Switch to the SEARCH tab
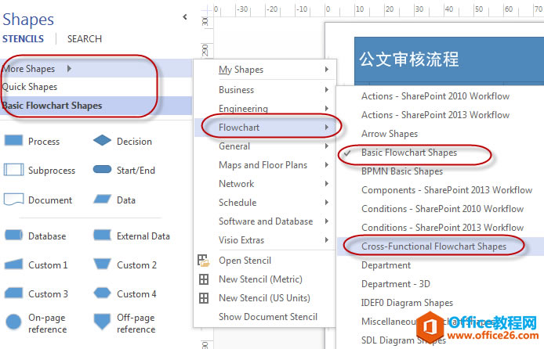Screen dimensions: 544x349 85,39
